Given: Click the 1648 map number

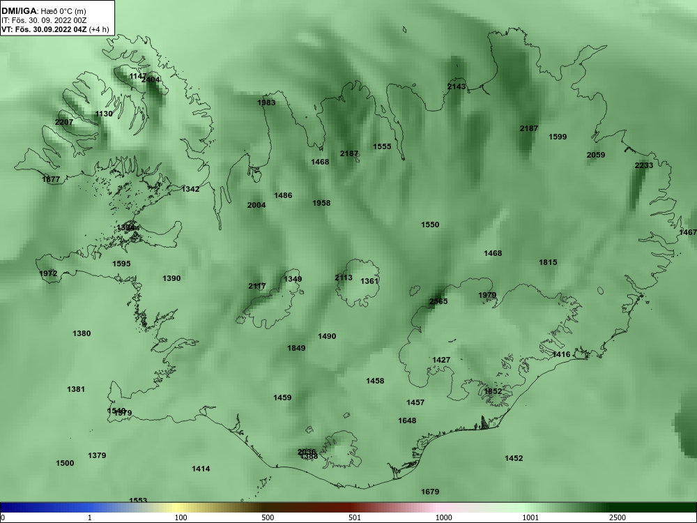Looking at the screenshot, I should (x=407, y=421).
